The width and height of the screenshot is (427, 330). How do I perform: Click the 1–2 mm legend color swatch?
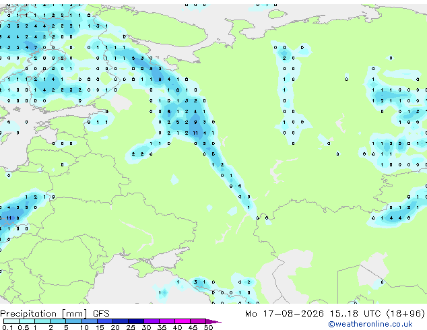click(42, 321)
